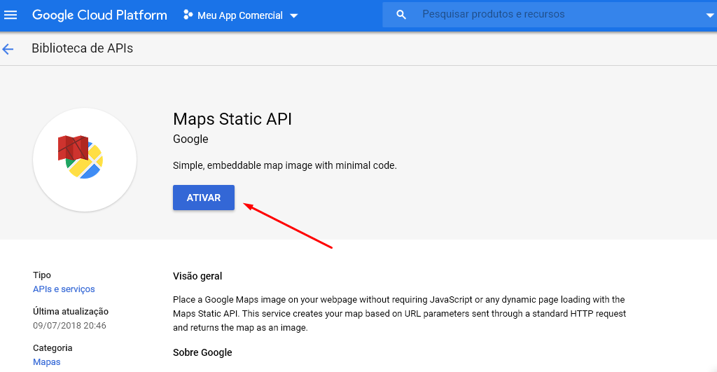Click the Sobre Google heading
This screenshot has width=717, height=372.
(x=202, y=352)
